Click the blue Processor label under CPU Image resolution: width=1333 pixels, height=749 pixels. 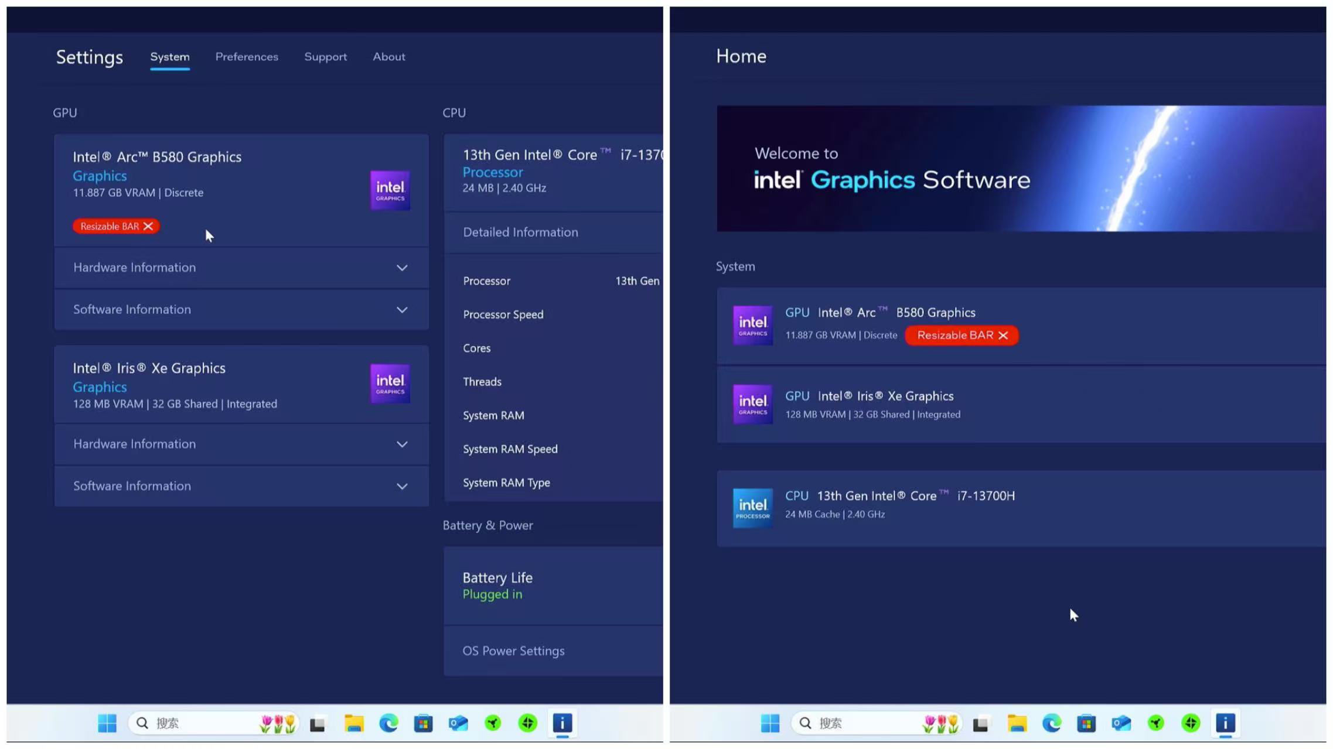[492, 172]
